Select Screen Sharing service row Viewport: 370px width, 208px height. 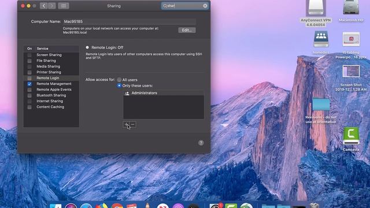51,55
